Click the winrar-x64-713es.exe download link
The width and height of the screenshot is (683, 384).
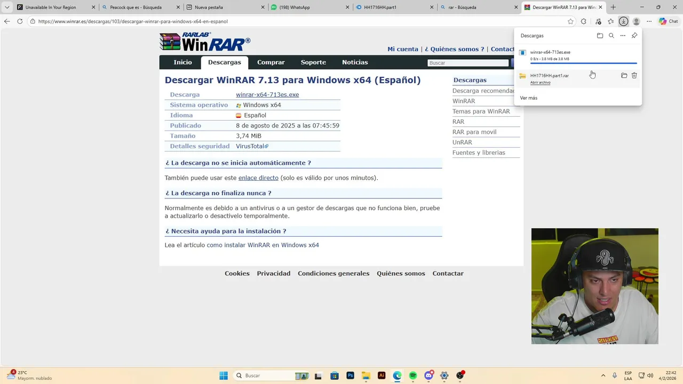point(267,95)
